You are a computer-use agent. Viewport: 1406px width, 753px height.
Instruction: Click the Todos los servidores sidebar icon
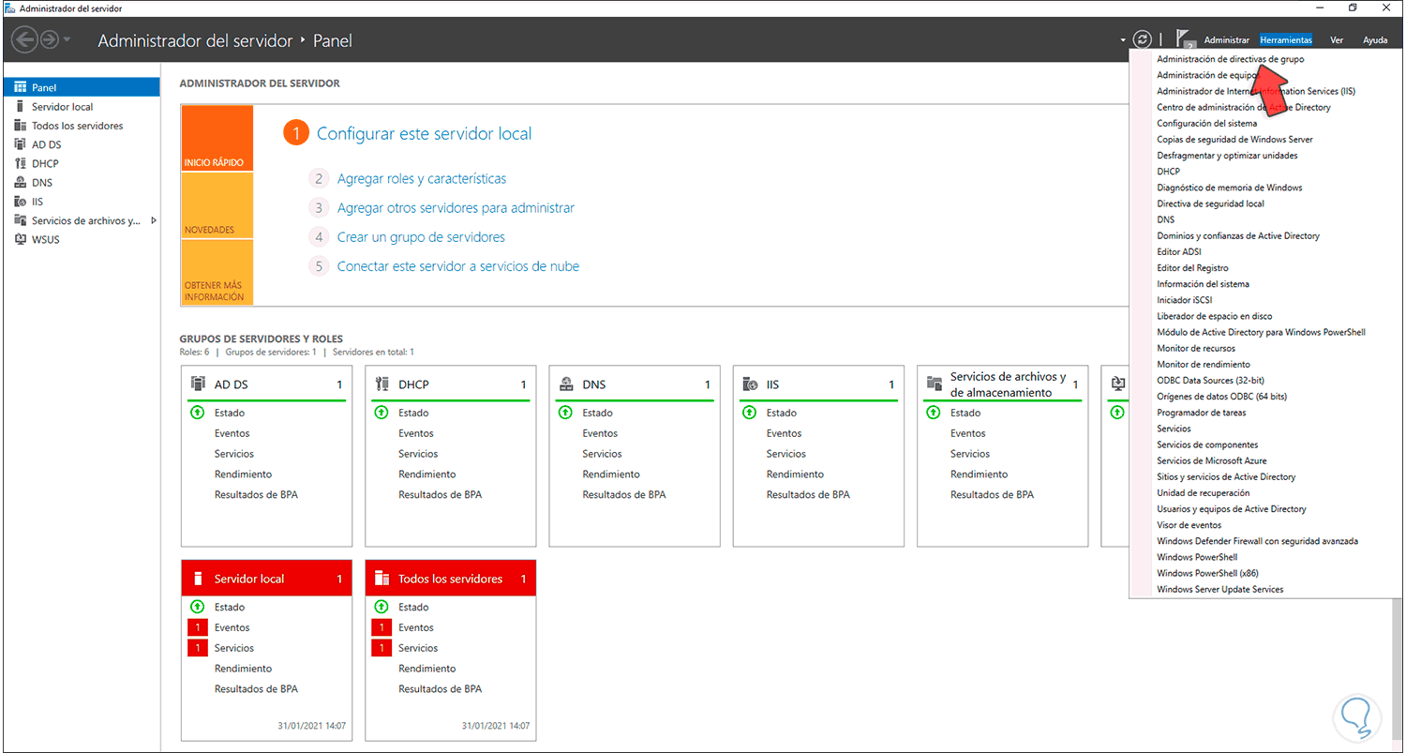coord(21,126)
